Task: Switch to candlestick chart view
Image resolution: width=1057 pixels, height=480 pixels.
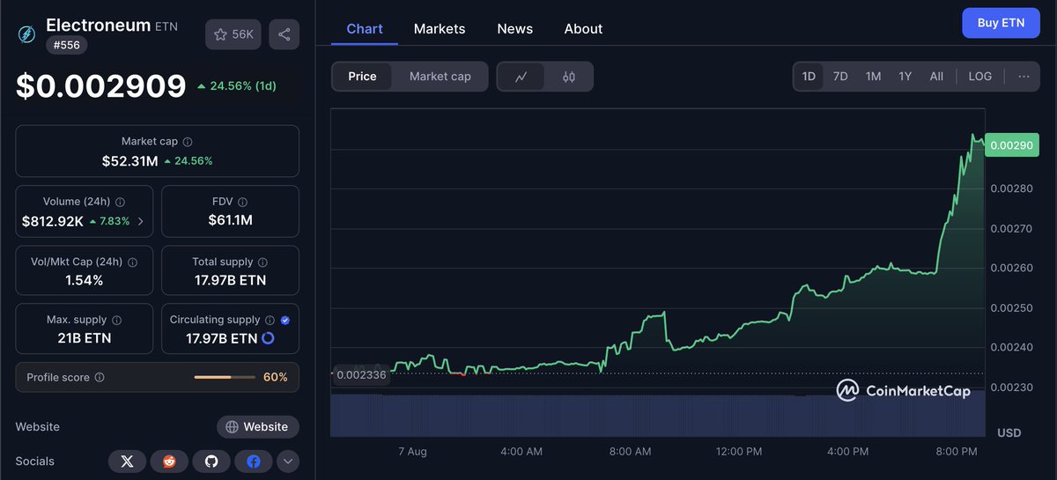Action: pyautogui.click(x=568, y=77)
